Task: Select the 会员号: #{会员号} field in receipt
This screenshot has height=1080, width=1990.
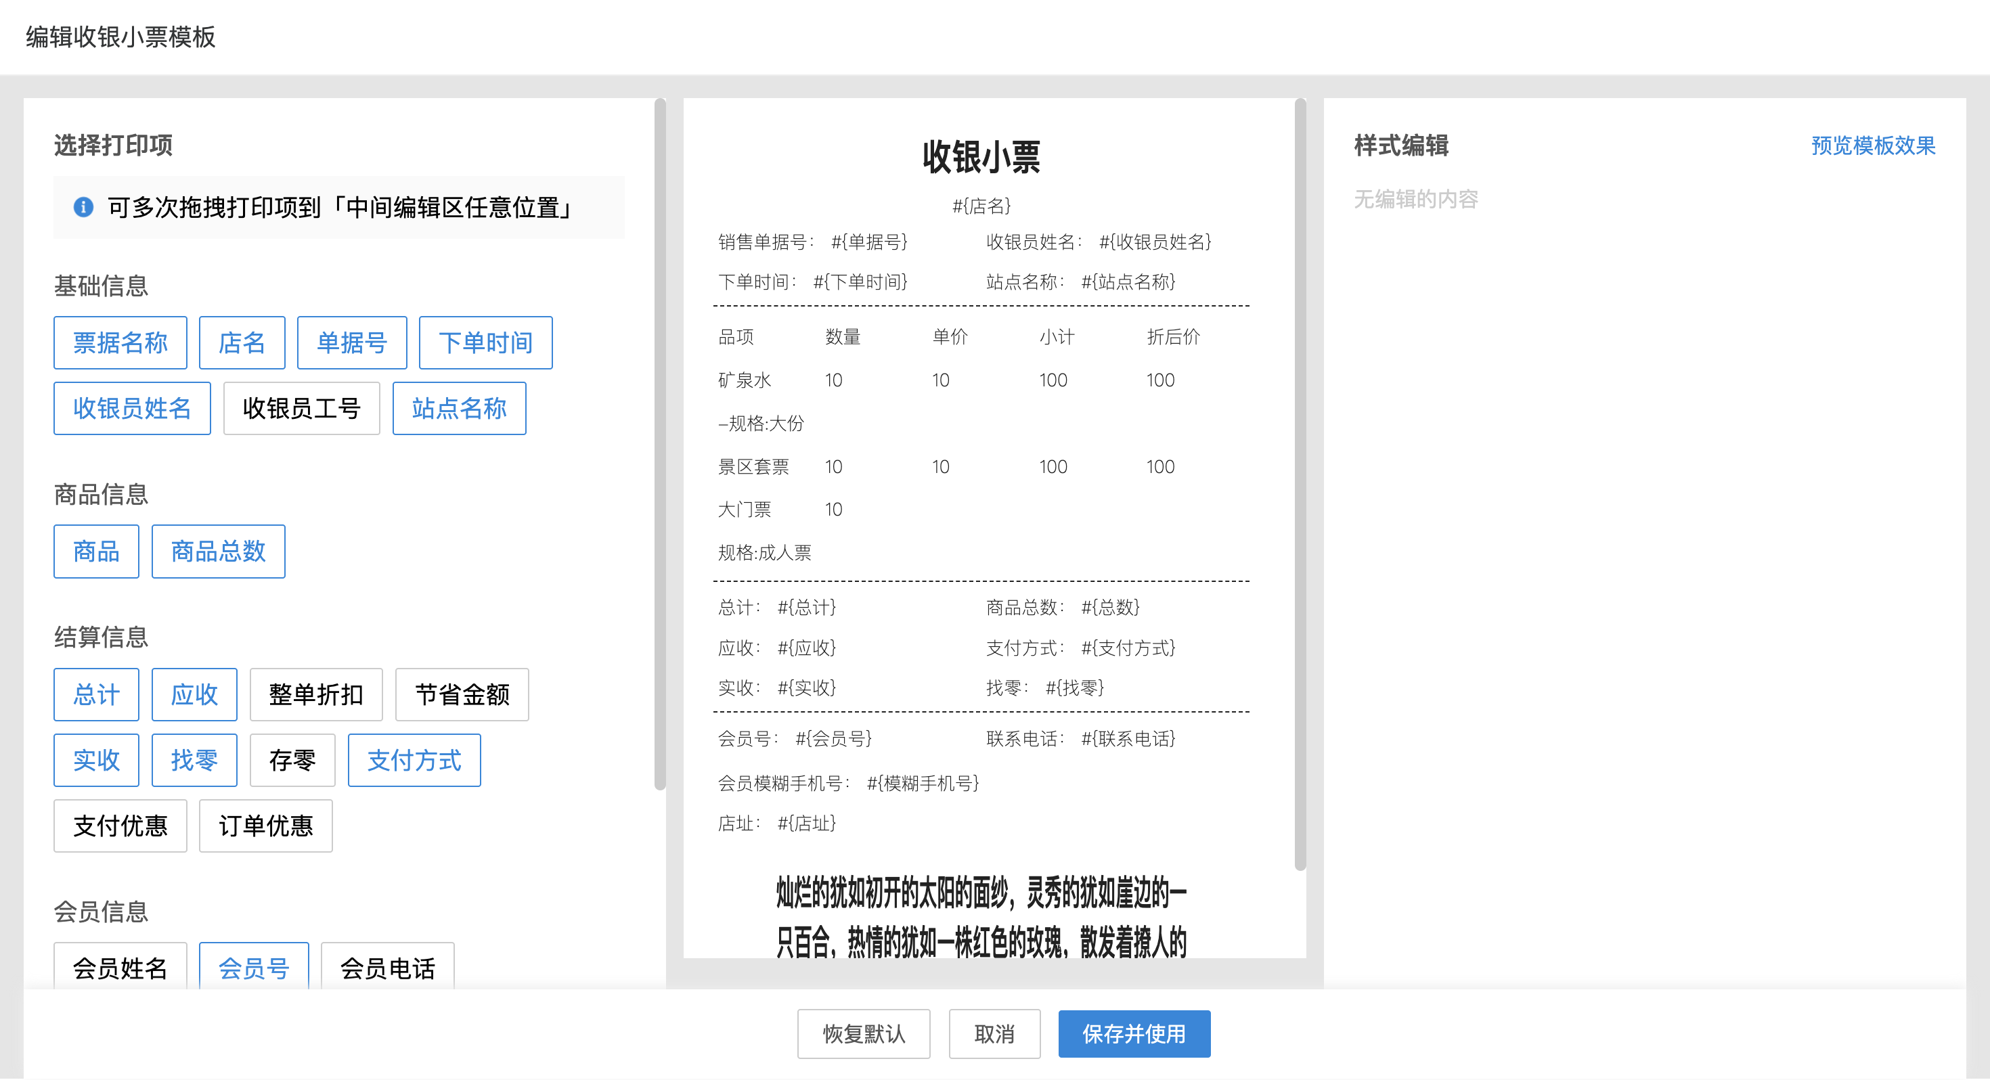Action: pos(795,738)
